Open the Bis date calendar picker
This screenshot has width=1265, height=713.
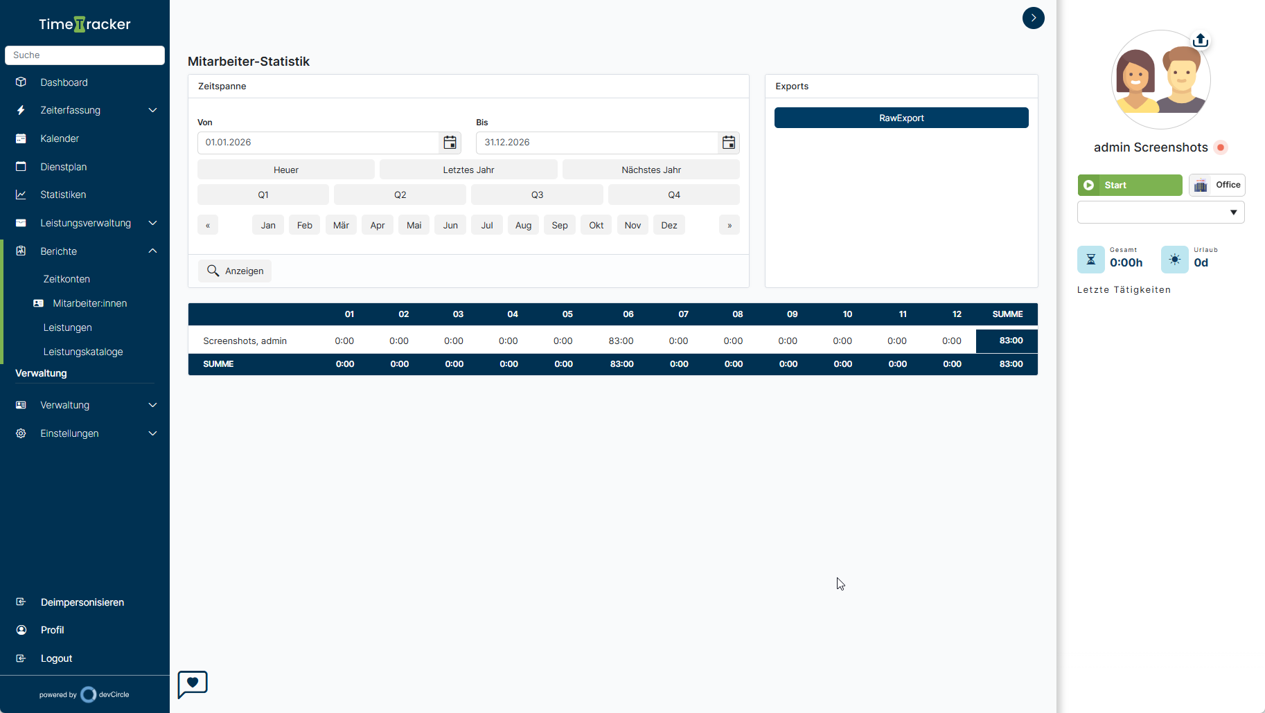pos(729,143)
